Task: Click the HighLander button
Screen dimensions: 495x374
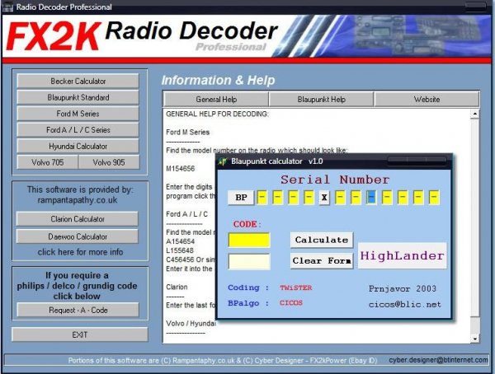Action: (x=403, y=255)
